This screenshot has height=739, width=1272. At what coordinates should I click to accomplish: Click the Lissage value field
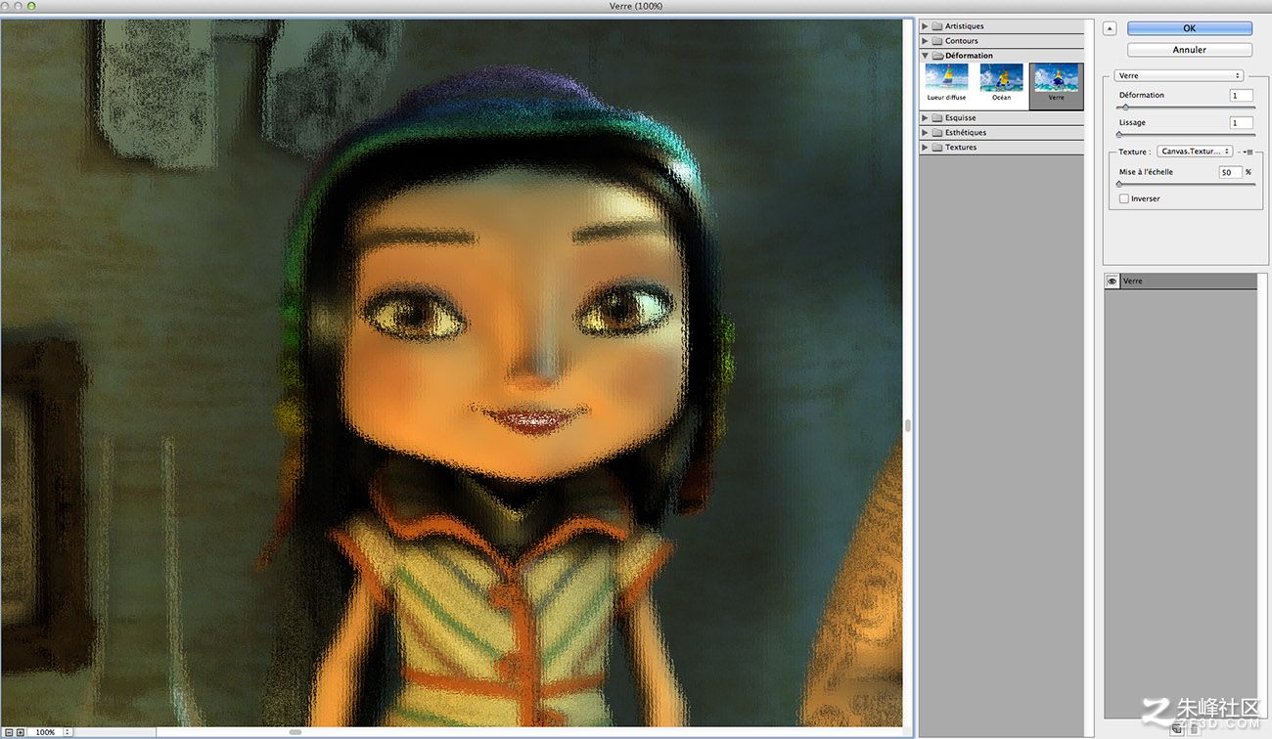point(1241,123)
